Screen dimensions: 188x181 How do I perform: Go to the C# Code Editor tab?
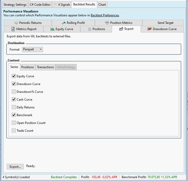click(x=40, y=5)
